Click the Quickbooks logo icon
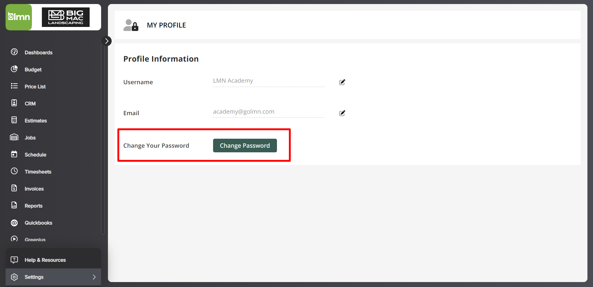593x287 pixels. tap(14, 223)
